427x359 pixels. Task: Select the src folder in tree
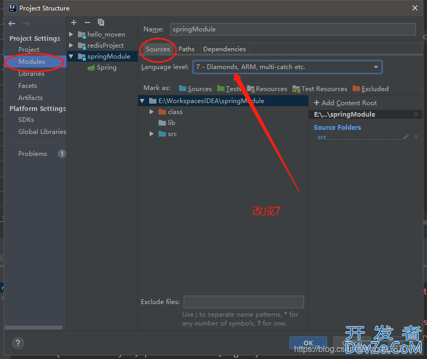pyautogui.click(x=223, y=134)
